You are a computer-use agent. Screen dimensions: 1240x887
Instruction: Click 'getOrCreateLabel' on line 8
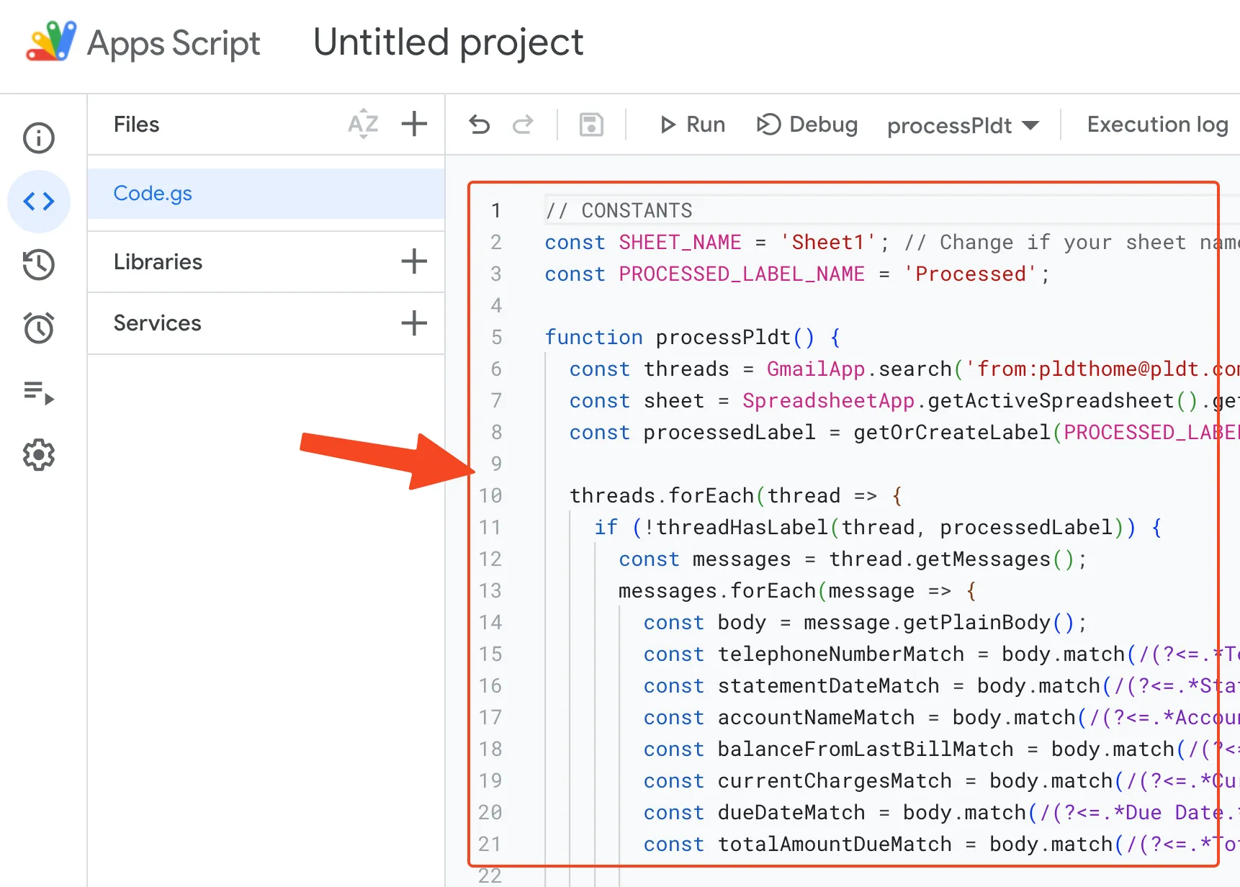[x=952, y=432]
